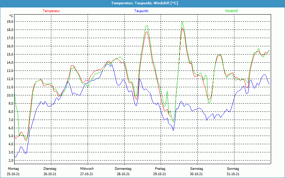
Task: Select the date 31.10.21 on the x-axis
Action: (233, 174)
